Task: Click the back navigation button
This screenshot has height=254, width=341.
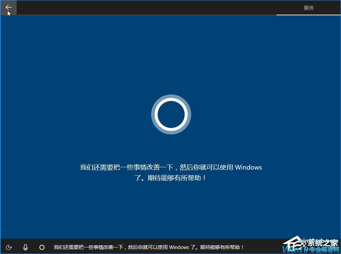Action: [8, 8]
